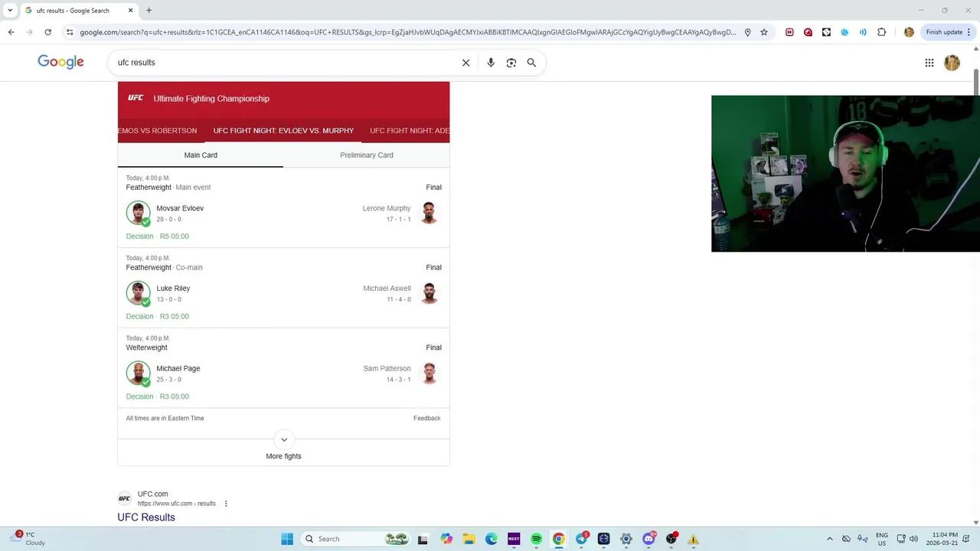Search by image with Lens icon

click(511, 63)
